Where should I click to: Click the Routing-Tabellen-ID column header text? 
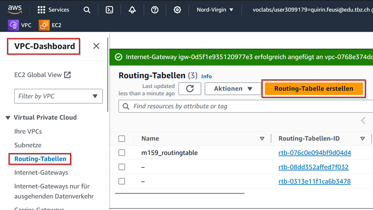tap(309, 139)
